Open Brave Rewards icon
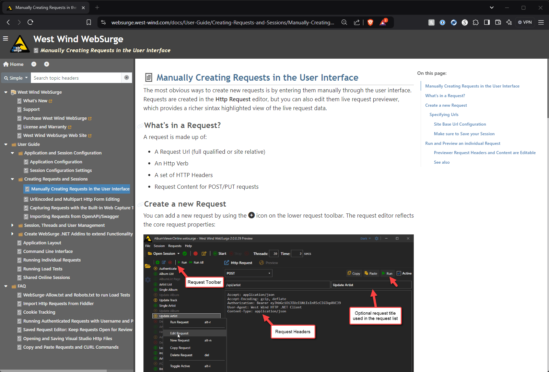This screenshot has height=372, width=549. (383, 22)
